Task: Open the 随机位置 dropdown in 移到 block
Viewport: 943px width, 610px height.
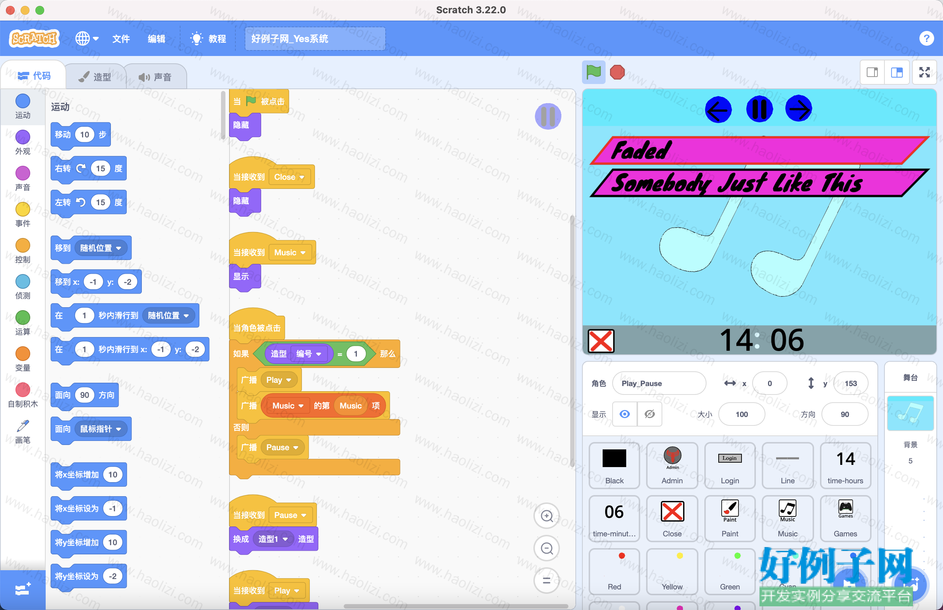Action: tap(101, 248)
